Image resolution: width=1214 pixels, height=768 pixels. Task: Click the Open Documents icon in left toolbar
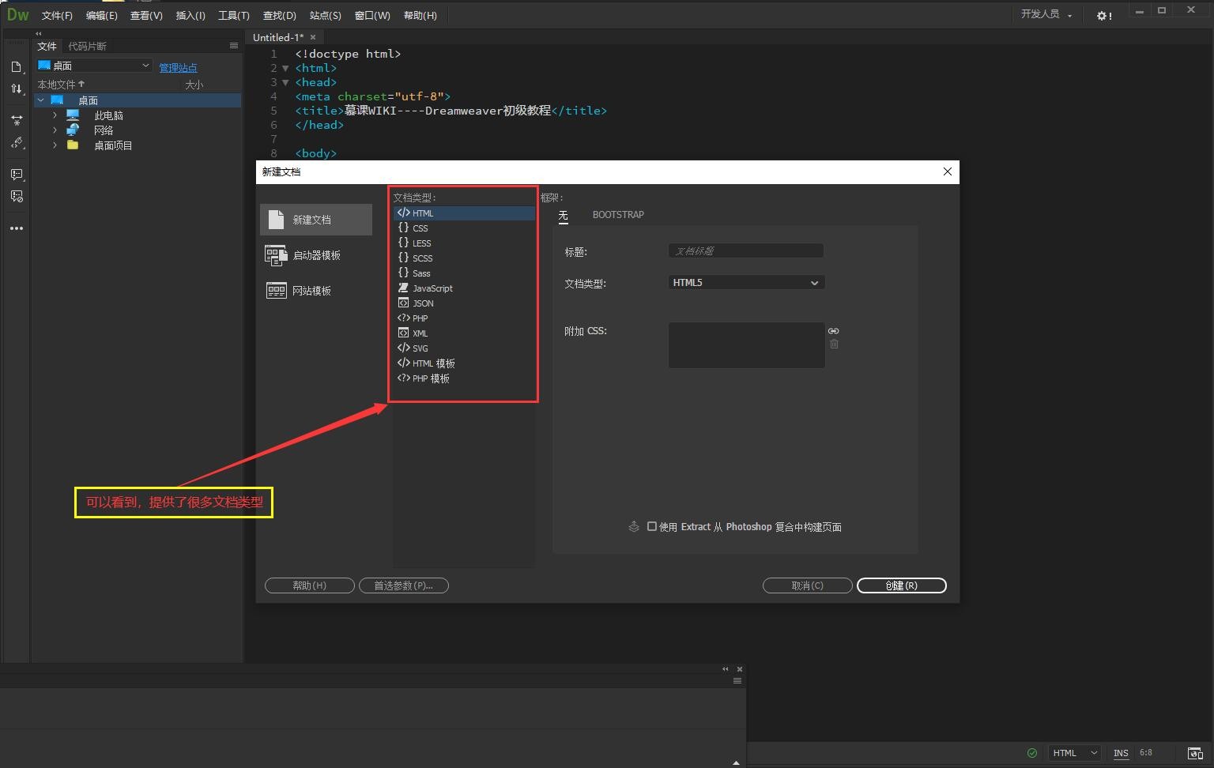tap(17, 67)
